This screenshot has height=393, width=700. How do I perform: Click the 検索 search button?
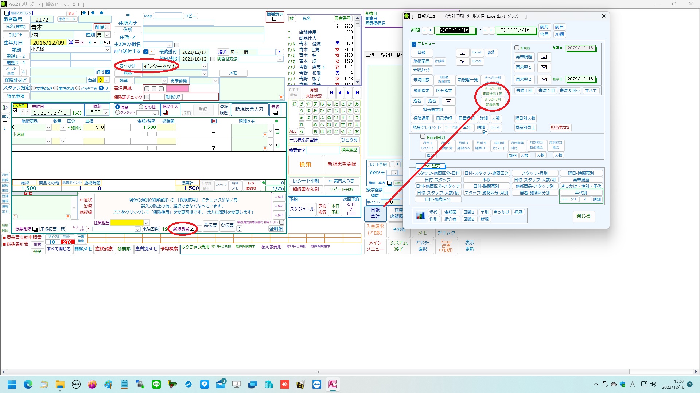point(306,164)
